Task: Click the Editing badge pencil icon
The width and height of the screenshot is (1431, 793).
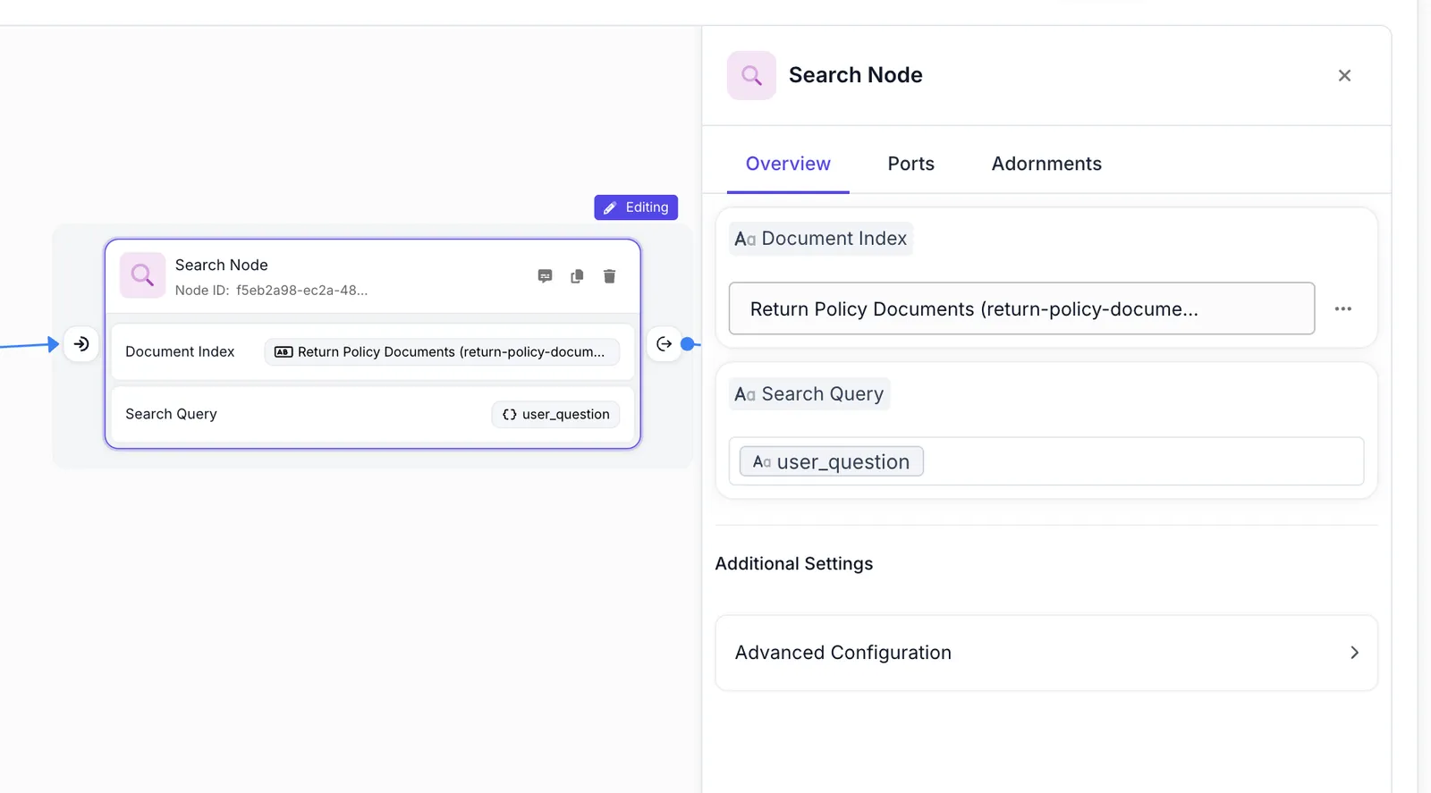Action: point(610,207)
